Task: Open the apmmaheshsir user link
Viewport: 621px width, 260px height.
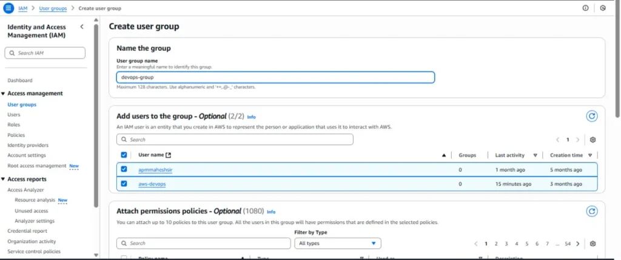Action: 155,170
